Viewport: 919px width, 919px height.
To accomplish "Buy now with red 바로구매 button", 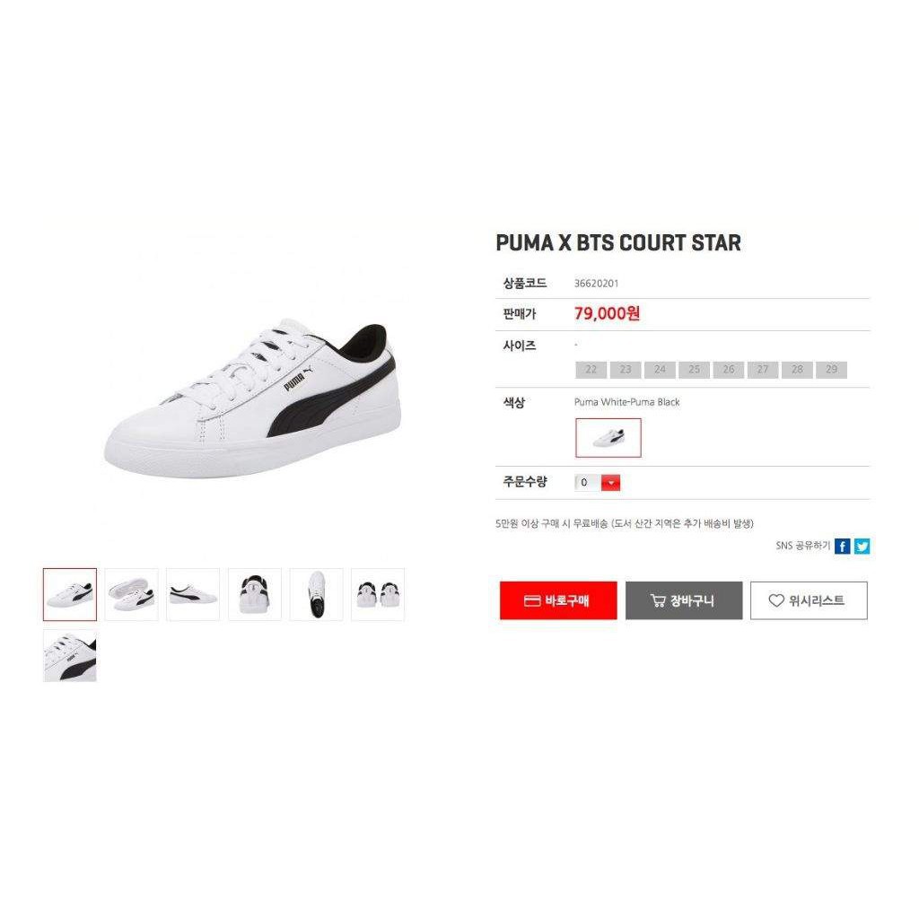I will [x=558, y=600].
